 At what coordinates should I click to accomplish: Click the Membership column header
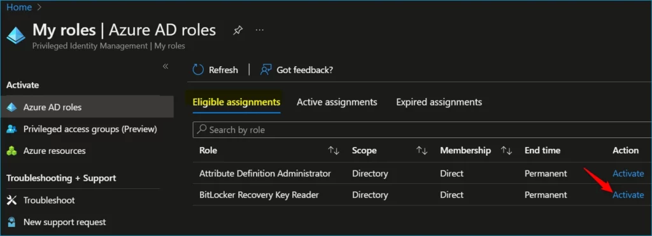tap(465, 150)
